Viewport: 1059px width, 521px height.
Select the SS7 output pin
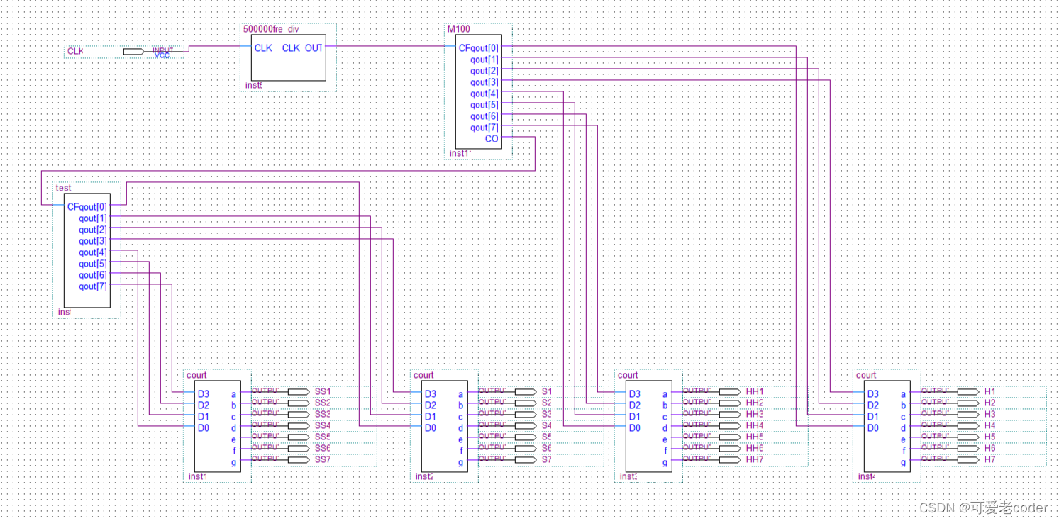coord(299,459)
